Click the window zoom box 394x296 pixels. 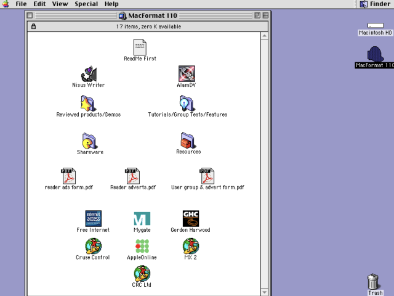[x=257, y=15]
